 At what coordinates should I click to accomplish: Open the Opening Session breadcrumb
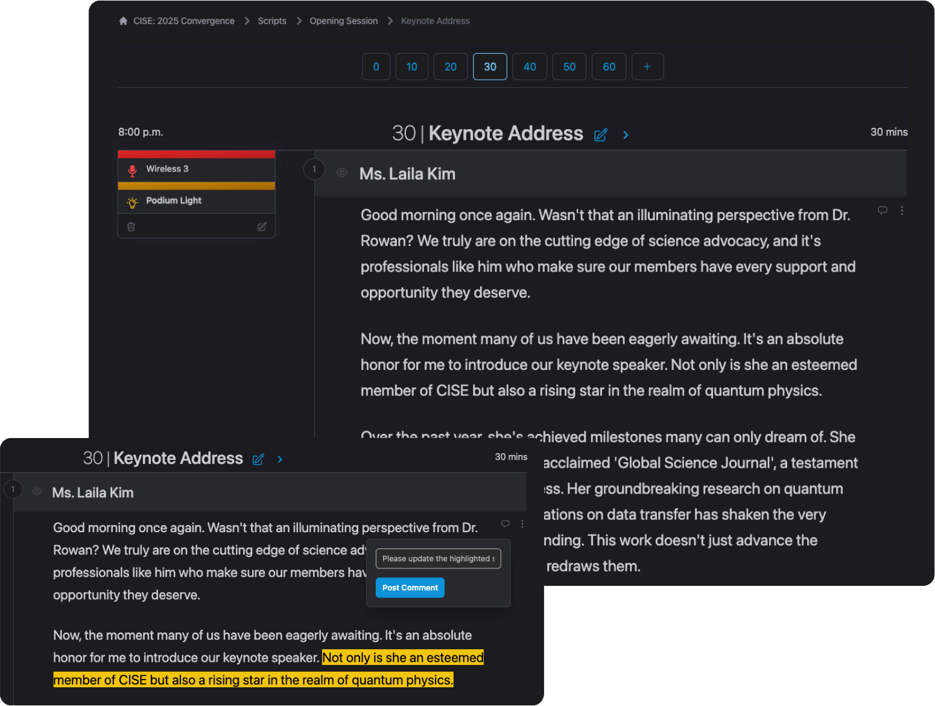344,21
